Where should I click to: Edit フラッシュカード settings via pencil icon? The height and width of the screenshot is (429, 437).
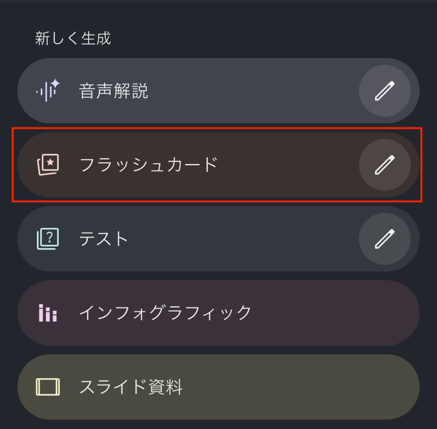pyautogui.click(x=385, y=165)
